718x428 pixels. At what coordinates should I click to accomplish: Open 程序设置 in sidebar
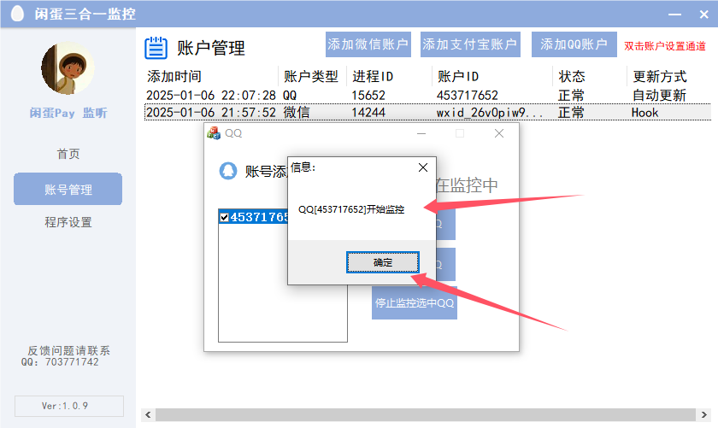[x=68, y=222]
